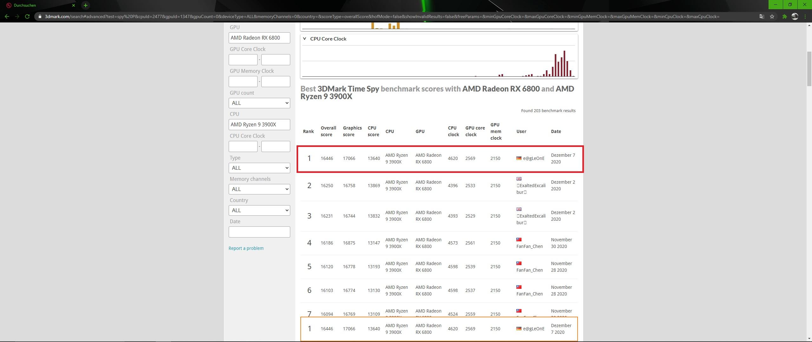812x342 pixels.
Task: Click the CPU Core Clock minimum field
Action: [x=243, y=146]
